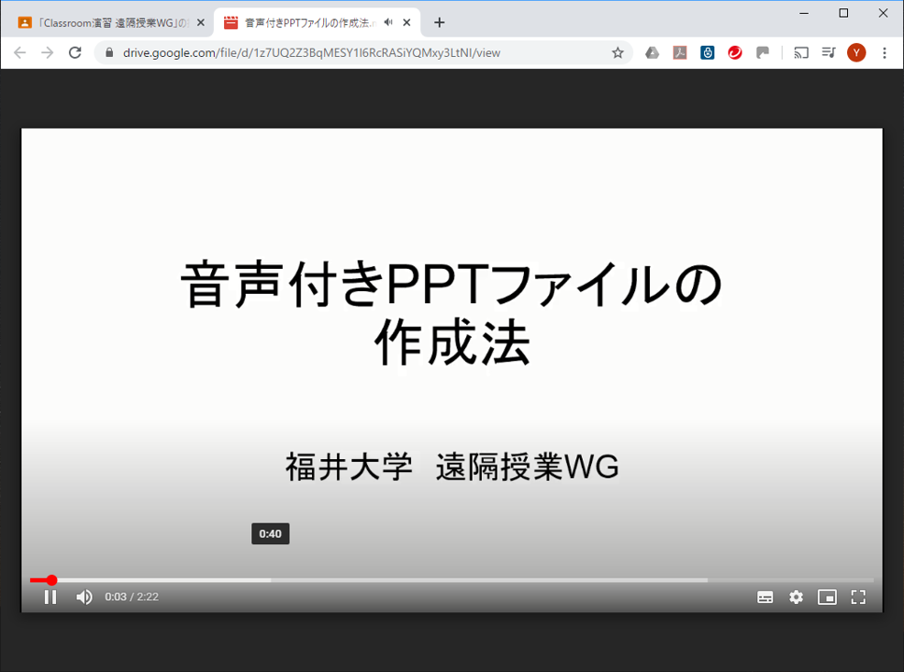Close the Classroom演習 tab
The width and height of the screenshot is (904, 672).
click(201, 23)
